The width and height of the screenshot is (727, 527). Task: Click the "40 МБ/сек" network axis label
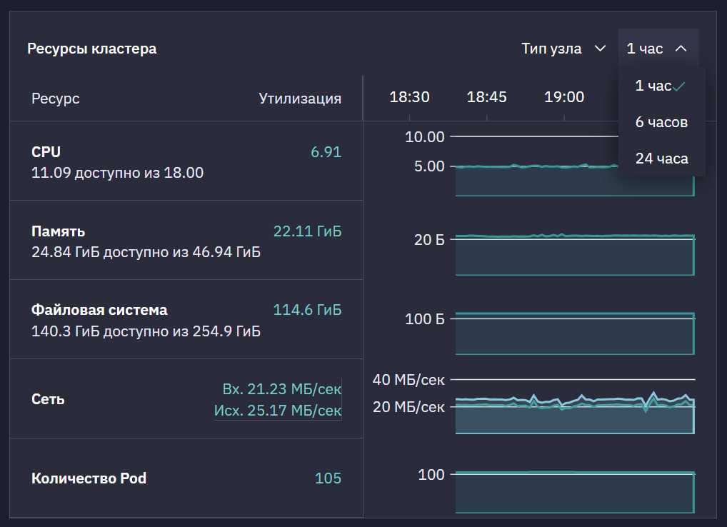[x=408, y=380]
